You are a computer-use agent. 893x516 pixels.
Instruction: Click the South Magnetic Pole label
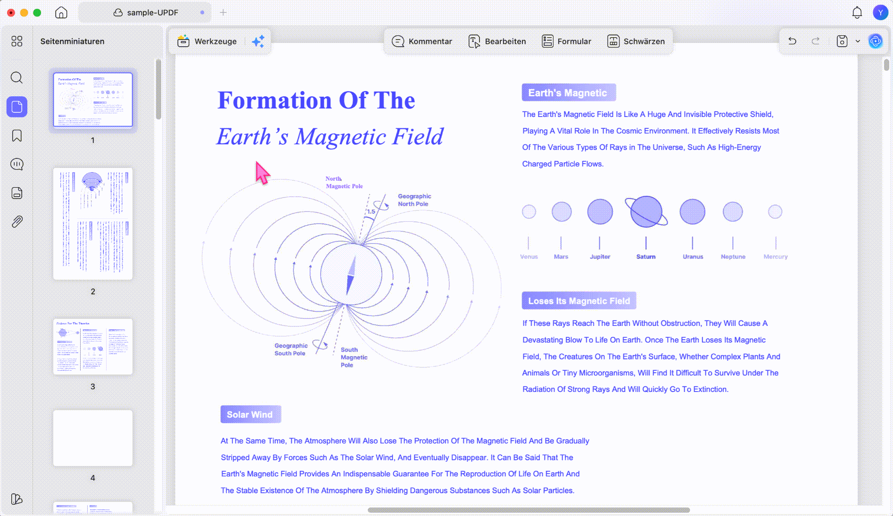[354, 357]
